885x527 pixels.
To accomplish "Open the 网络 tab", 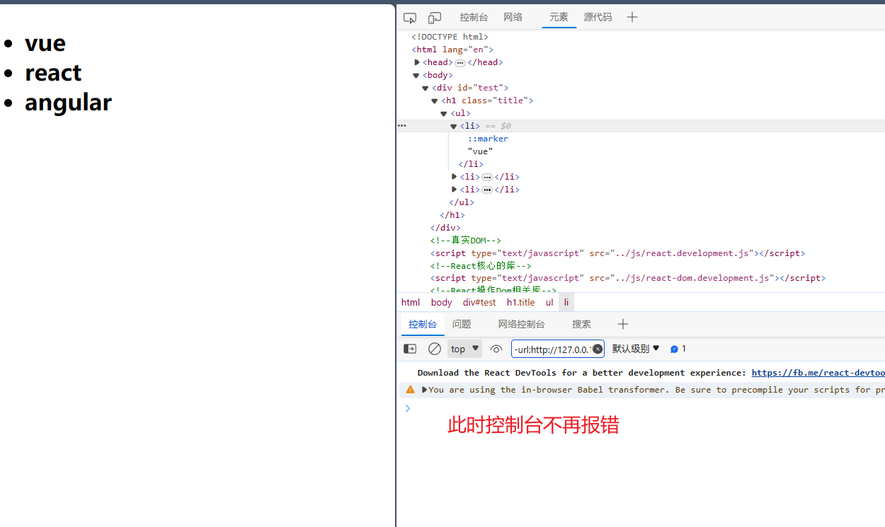I will [513, 17].
